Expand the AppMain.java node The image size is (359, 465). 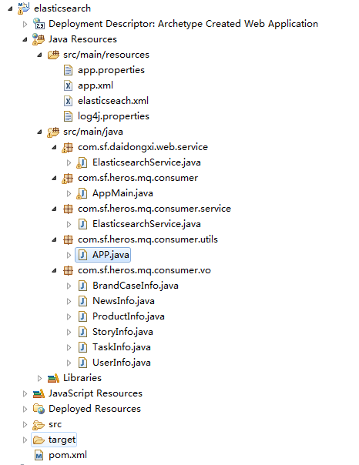(69, 194)
